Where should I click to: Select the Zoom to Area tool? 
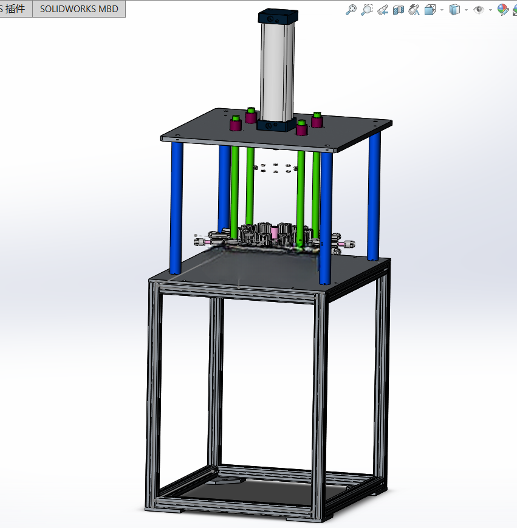pos(366,10)
